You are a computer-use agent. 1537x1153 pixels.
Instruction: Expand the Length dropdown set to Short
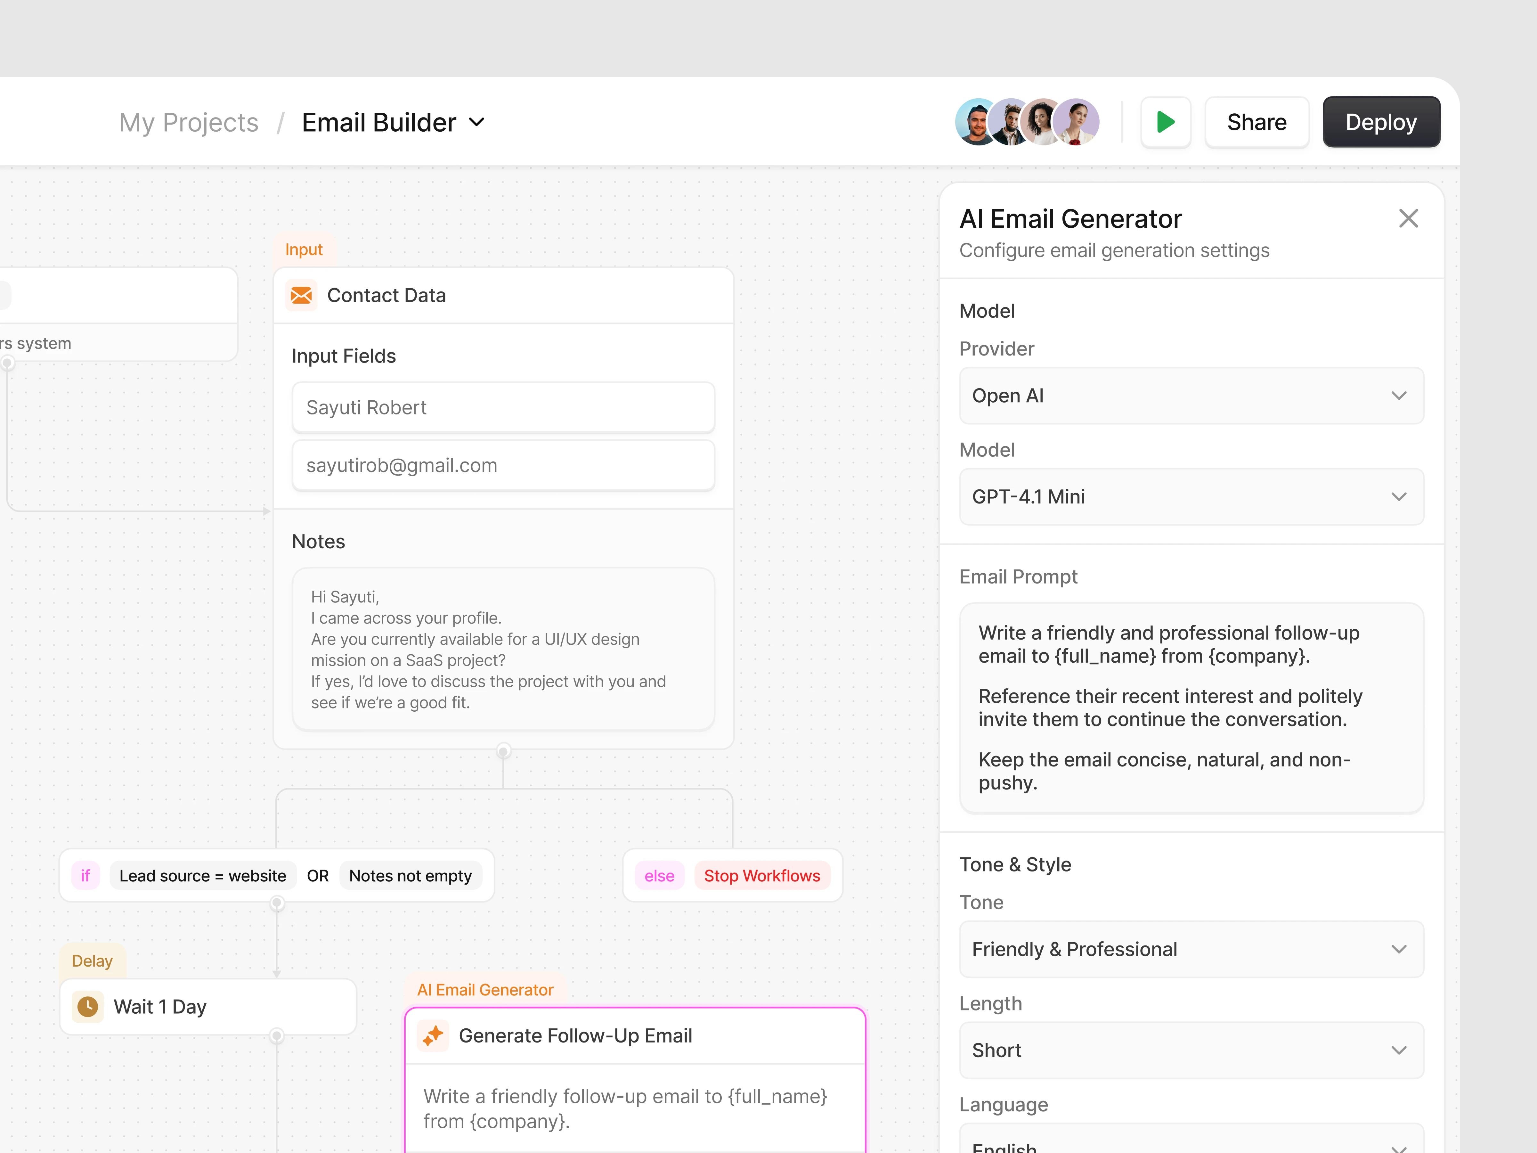pos(1191,1050)
